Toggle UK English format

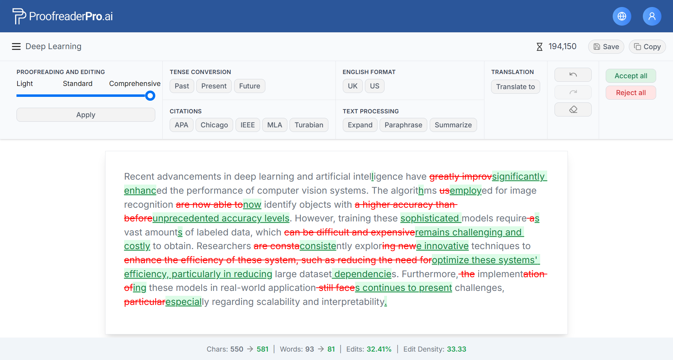point(353,86)
